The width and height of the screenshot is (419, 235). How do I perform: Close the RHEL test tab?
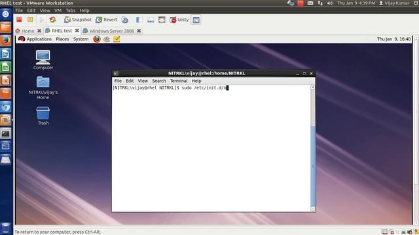77,31
